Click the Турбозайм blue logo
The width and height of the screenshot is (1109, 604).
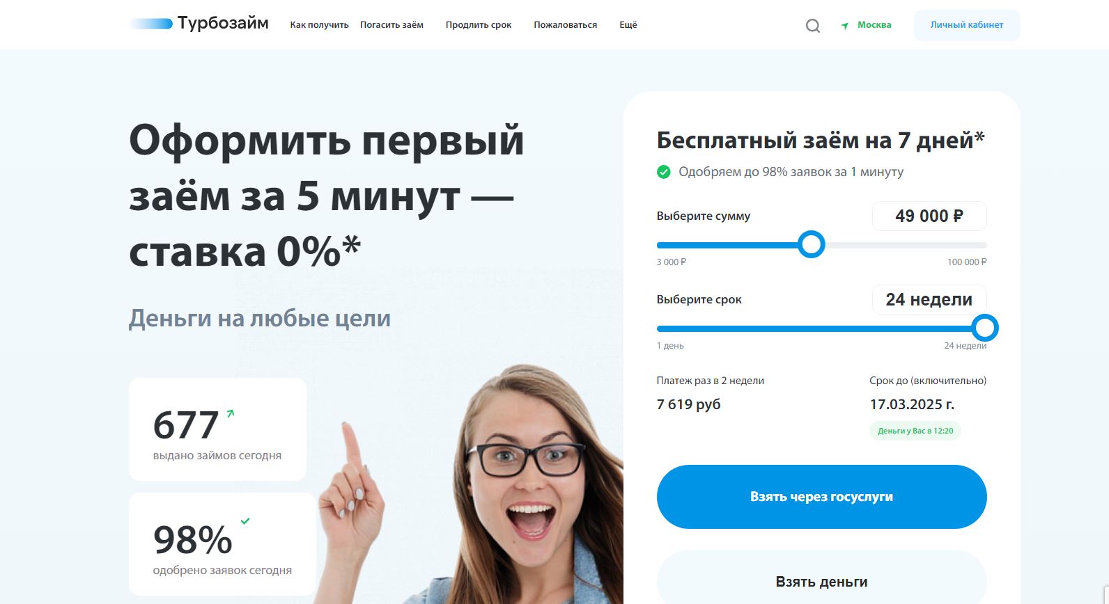(199, 24)
